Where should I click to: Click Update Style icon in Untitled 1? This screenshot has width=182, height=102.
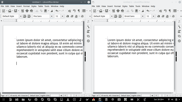coord(25,16)
